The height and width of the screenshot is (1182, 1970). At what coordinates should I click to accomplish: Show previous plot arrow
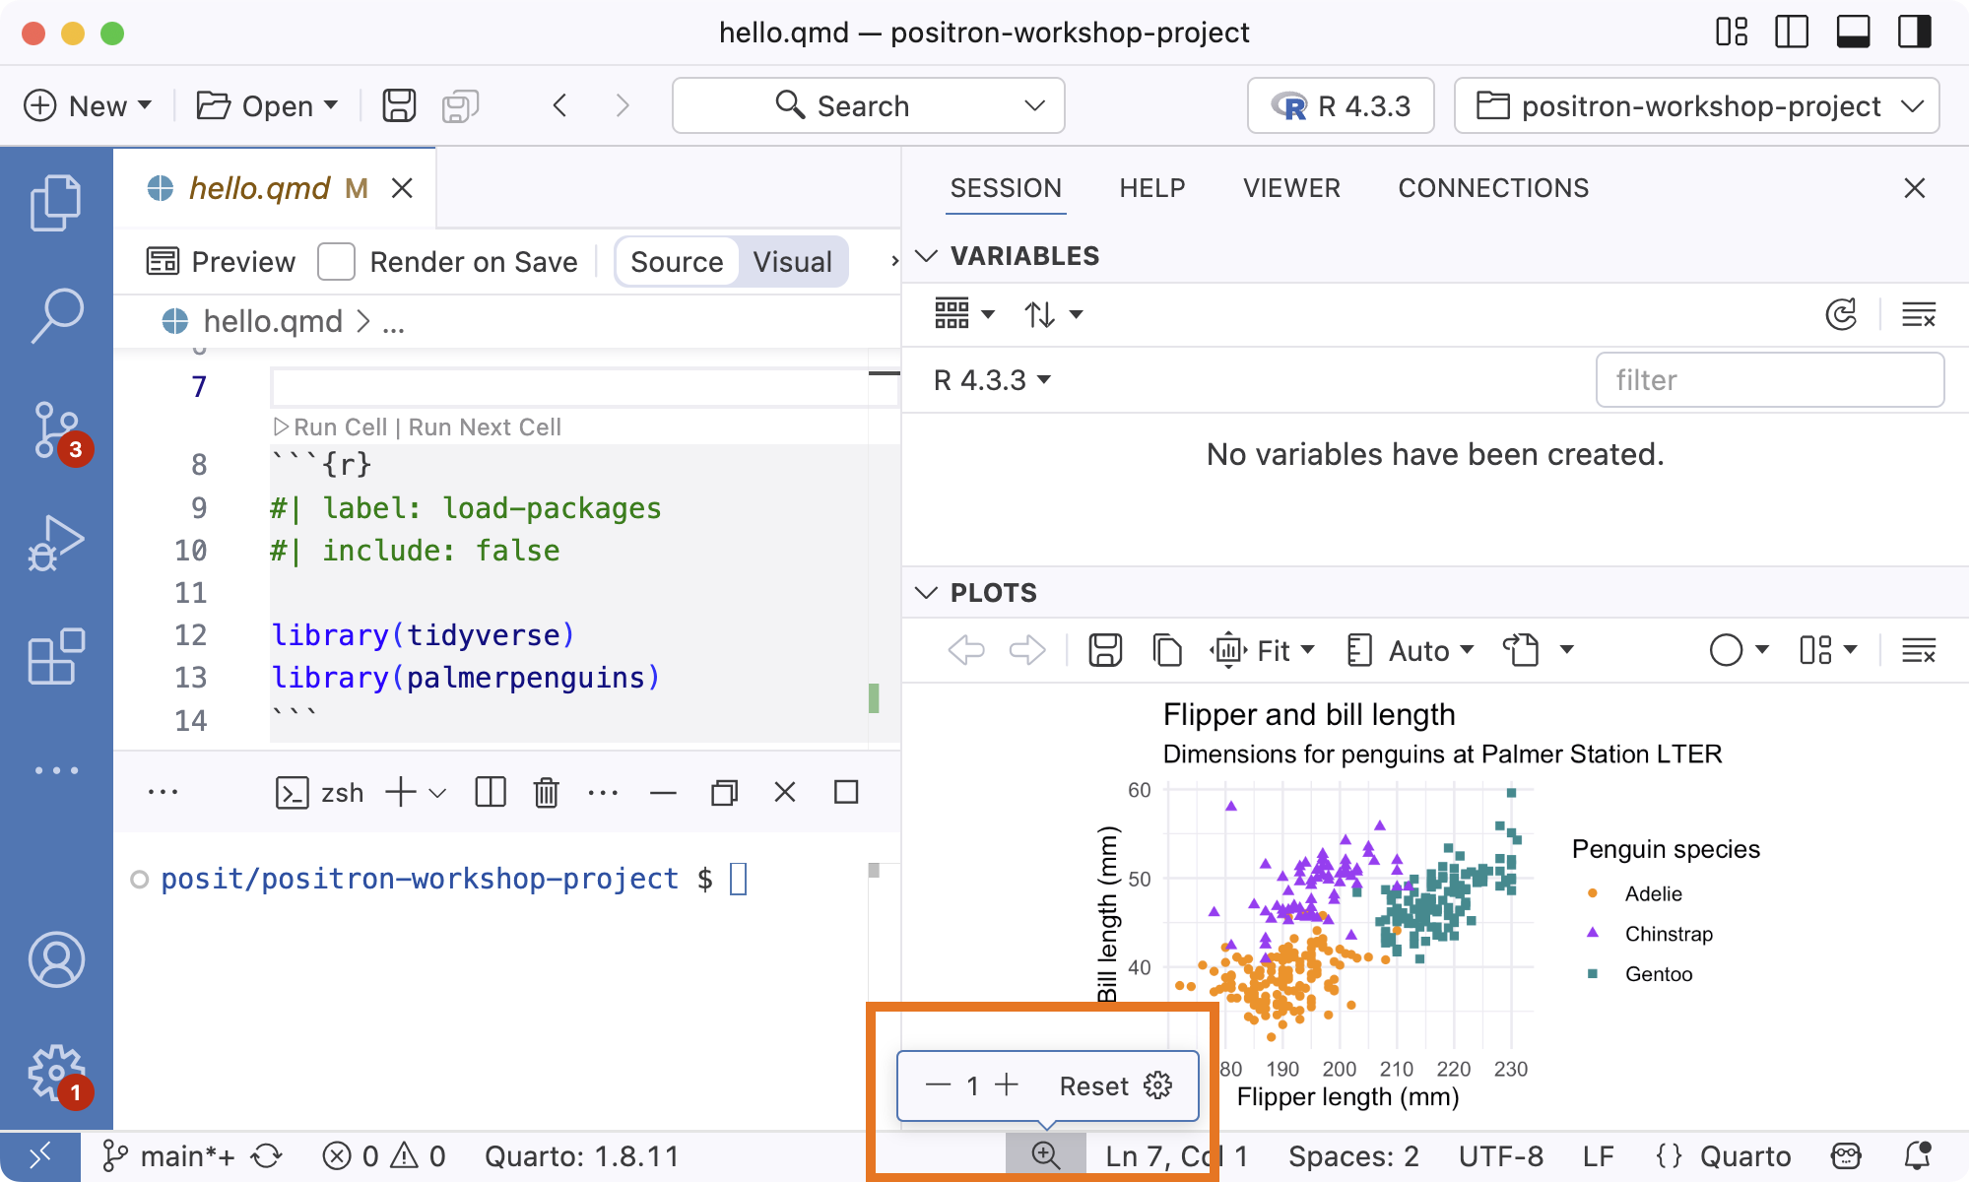[x=966, y=650]
